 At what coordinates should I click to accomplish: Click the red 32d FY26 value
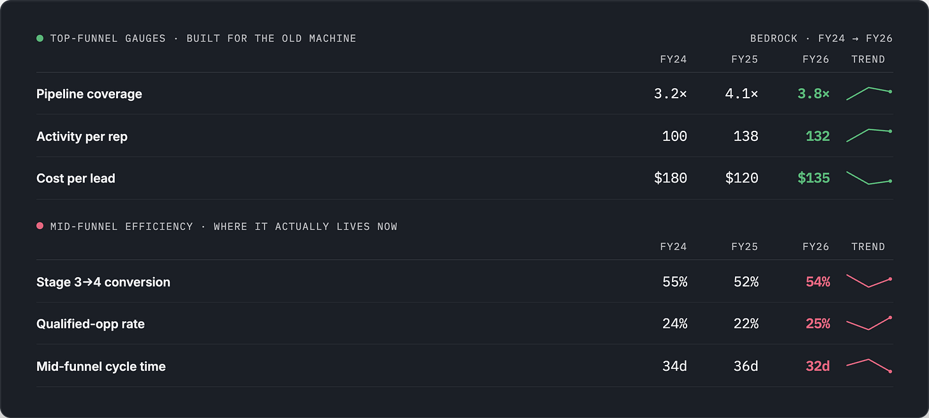[x=817, y=366]
